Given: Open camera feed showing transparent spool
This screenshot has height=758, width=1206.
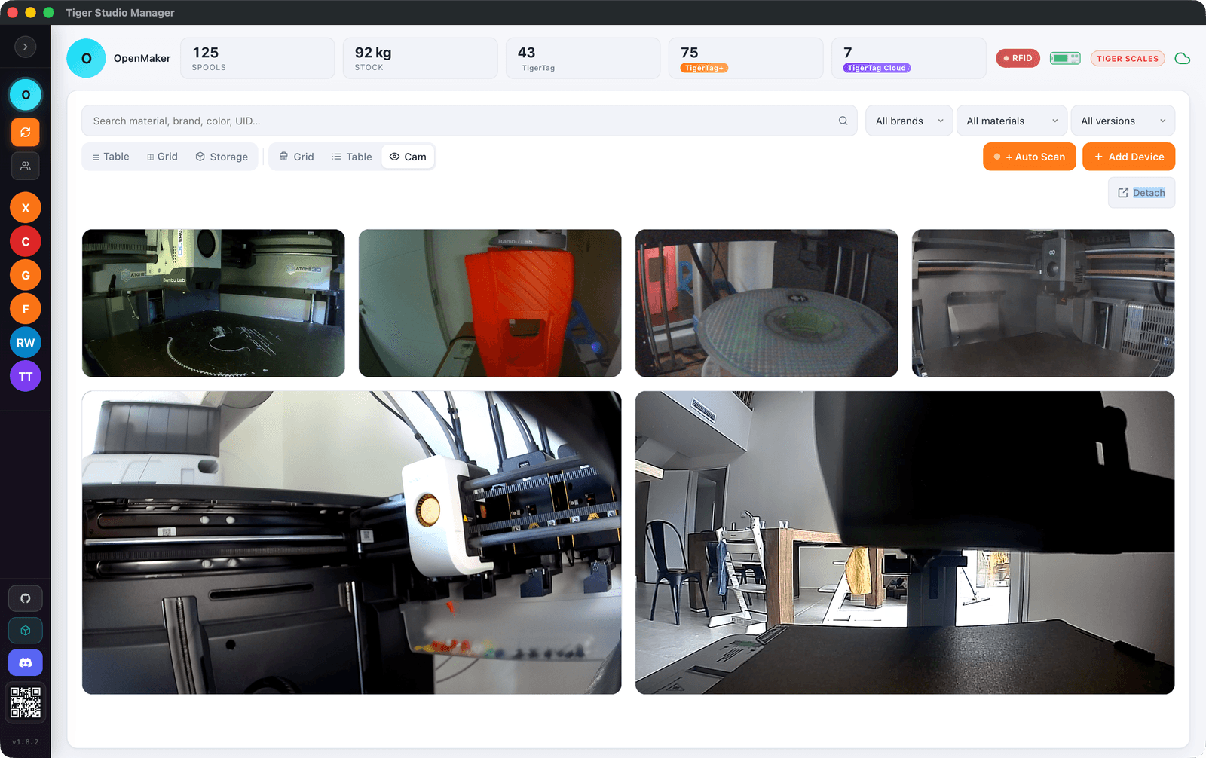Looking at the screenshot, I should point(767,303).
